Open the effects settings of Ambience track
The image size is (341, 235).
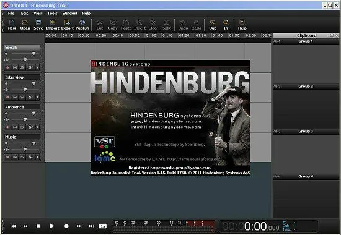(x=30, y=127)
